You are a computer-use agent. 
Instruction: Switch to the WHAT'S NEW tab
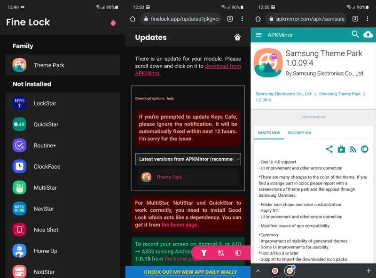pos(269,133)
